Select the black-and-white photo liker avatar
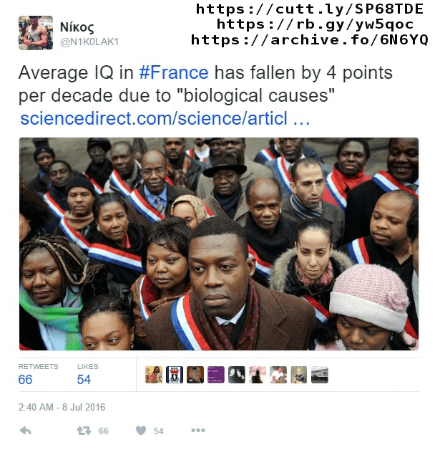 point(237,375)
